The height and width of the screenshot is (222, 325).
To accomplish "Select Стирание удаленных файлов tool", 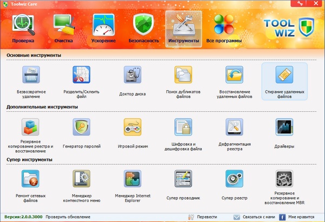I will click(284, 76).
